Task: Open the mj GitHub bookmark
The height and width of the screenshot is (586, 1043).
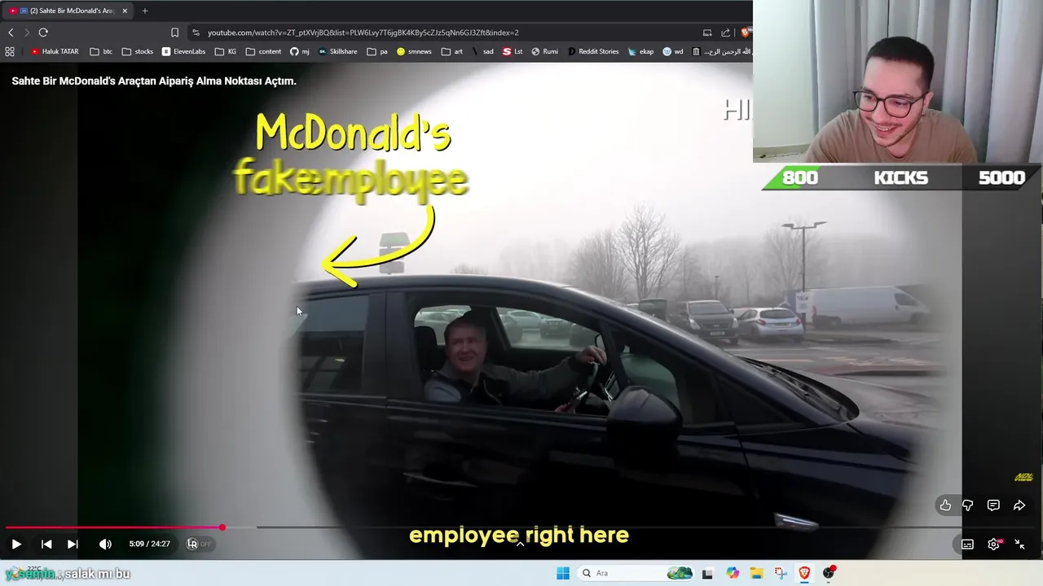Action: 300,51
